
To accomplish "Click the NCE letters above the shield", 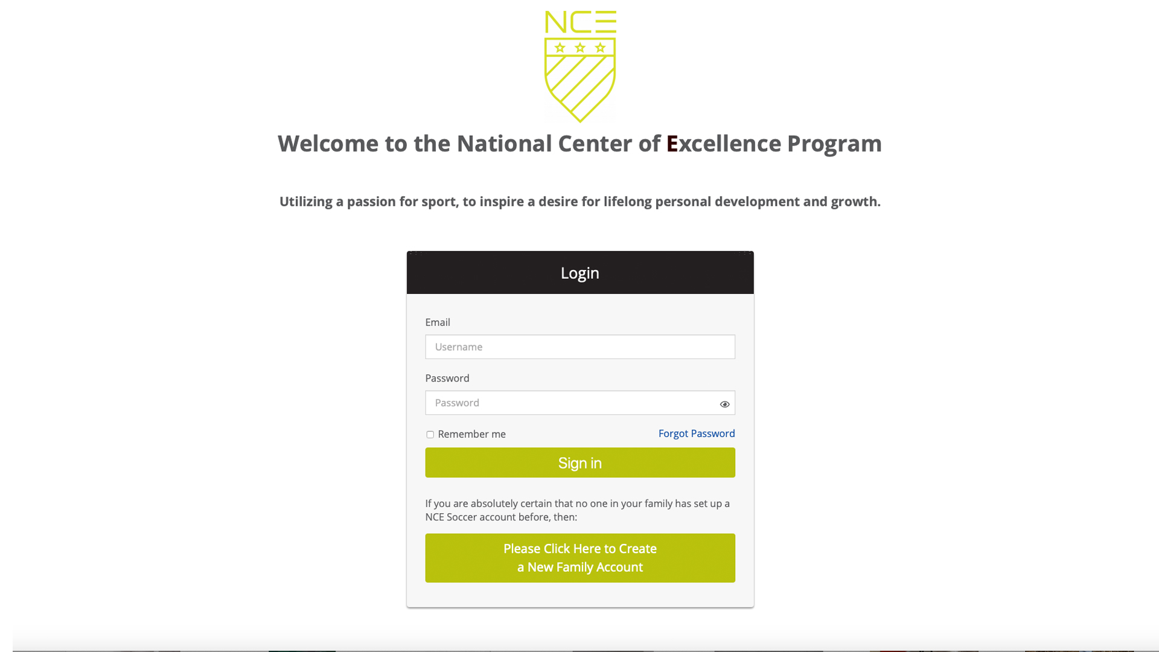I will click(580, 22).
